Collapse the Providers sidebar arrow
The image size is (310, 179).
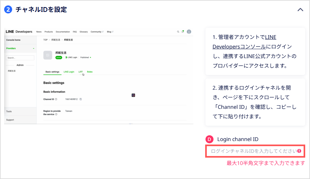point(34,48)
